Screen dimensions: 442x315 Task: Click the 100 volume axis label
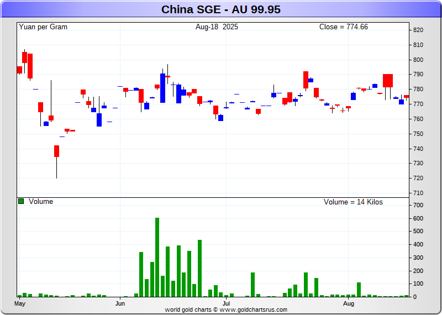(418, 283)
